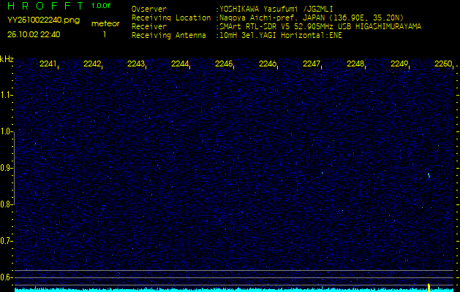Click the 0.9 frequency axis label
Screen dimensions: 460x292
point(7,168)
